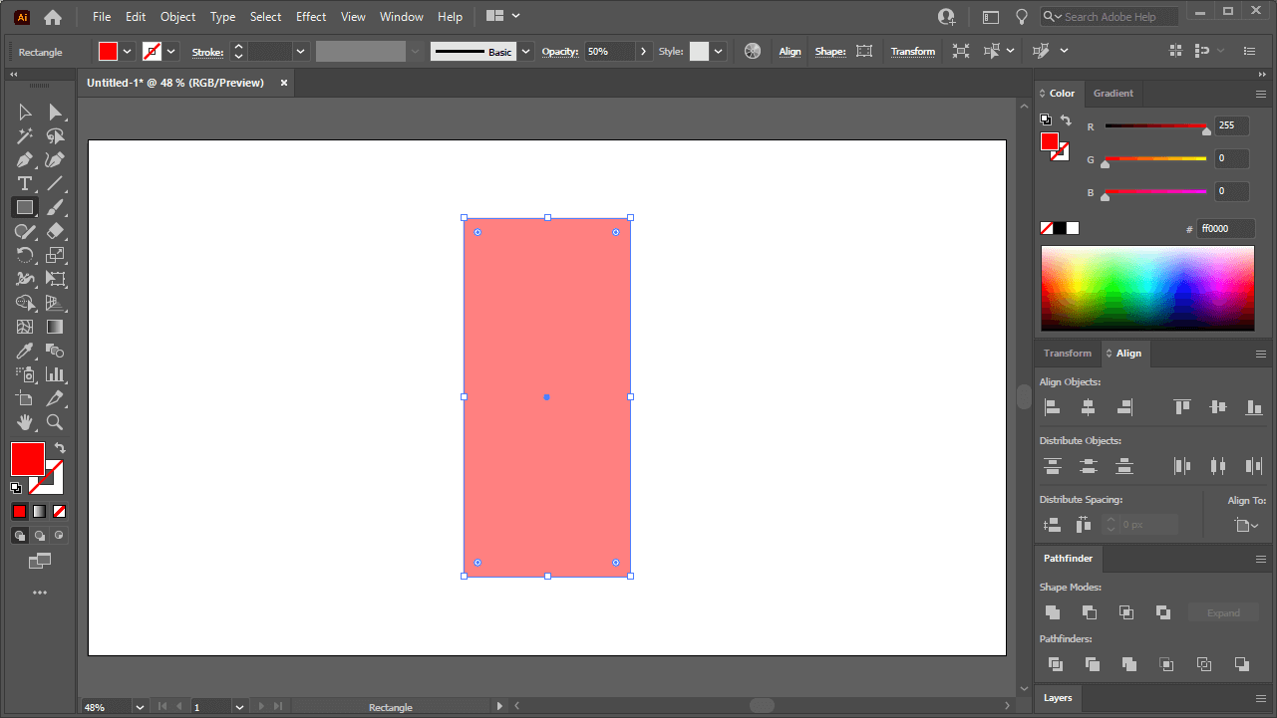Select the Hand tool
Image resolution: width=1277 pixels, height=718 pixels.
tap(25, 422)
